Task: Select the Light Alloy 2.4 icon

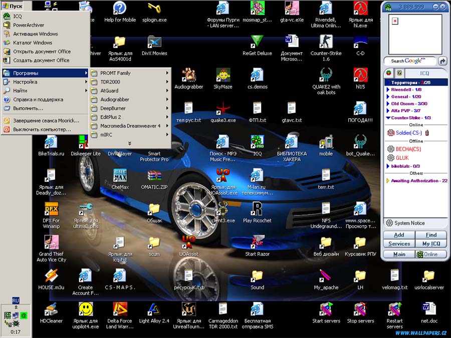Action: [x=154, y=309]
